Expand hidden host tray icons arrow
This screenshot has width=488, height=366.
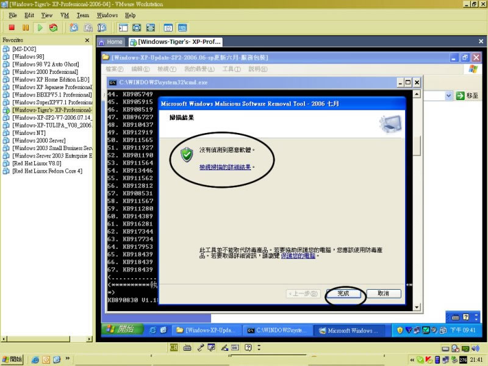(412, 360)
